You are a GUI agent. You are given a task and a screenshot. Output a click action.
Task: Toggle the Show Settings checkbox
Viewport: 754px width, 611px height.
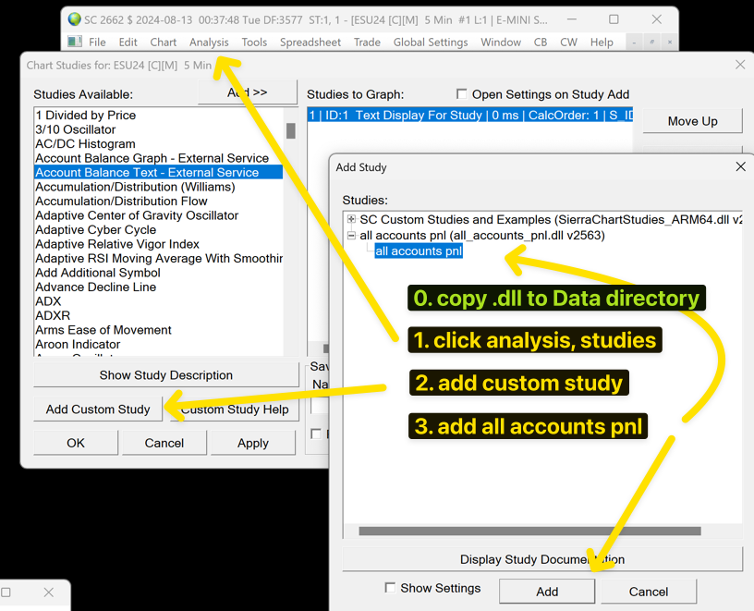[x=390, y=587]
